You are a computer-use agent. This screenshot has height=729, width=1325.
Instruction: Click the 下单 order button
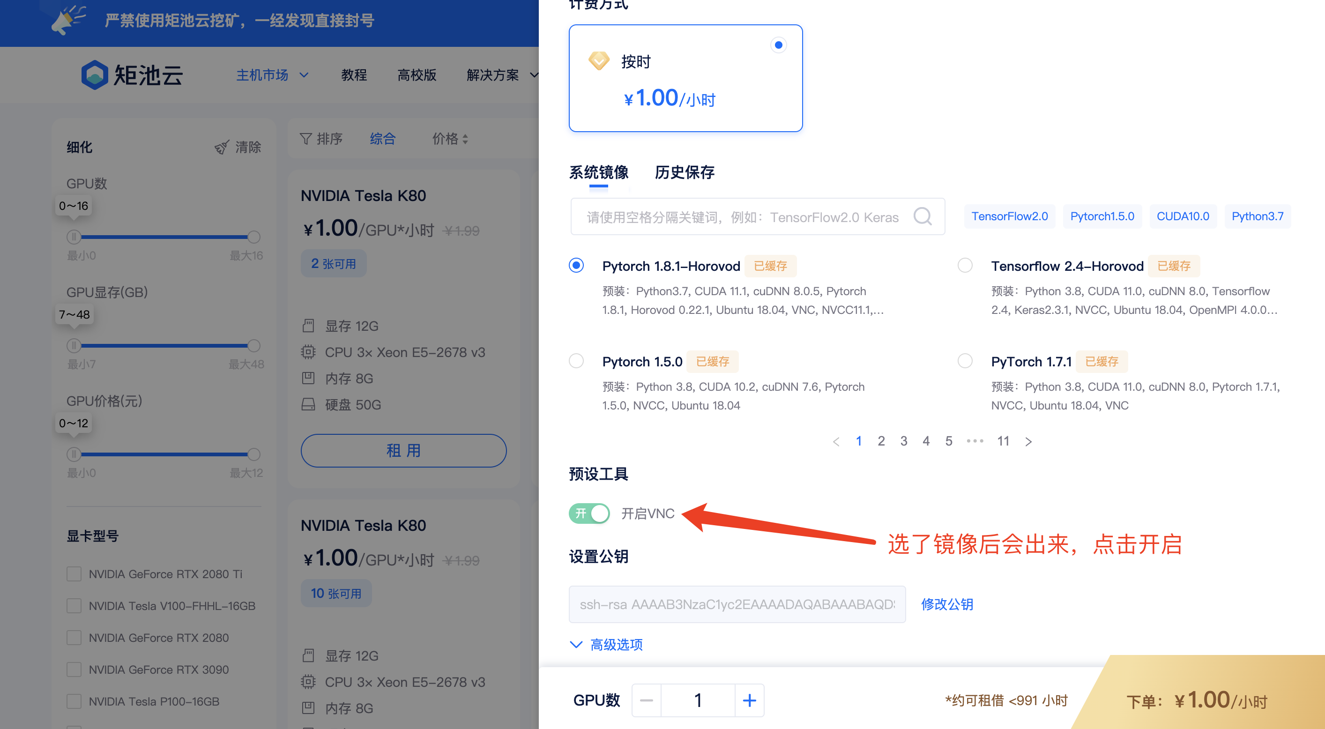tap(1197, 701)
